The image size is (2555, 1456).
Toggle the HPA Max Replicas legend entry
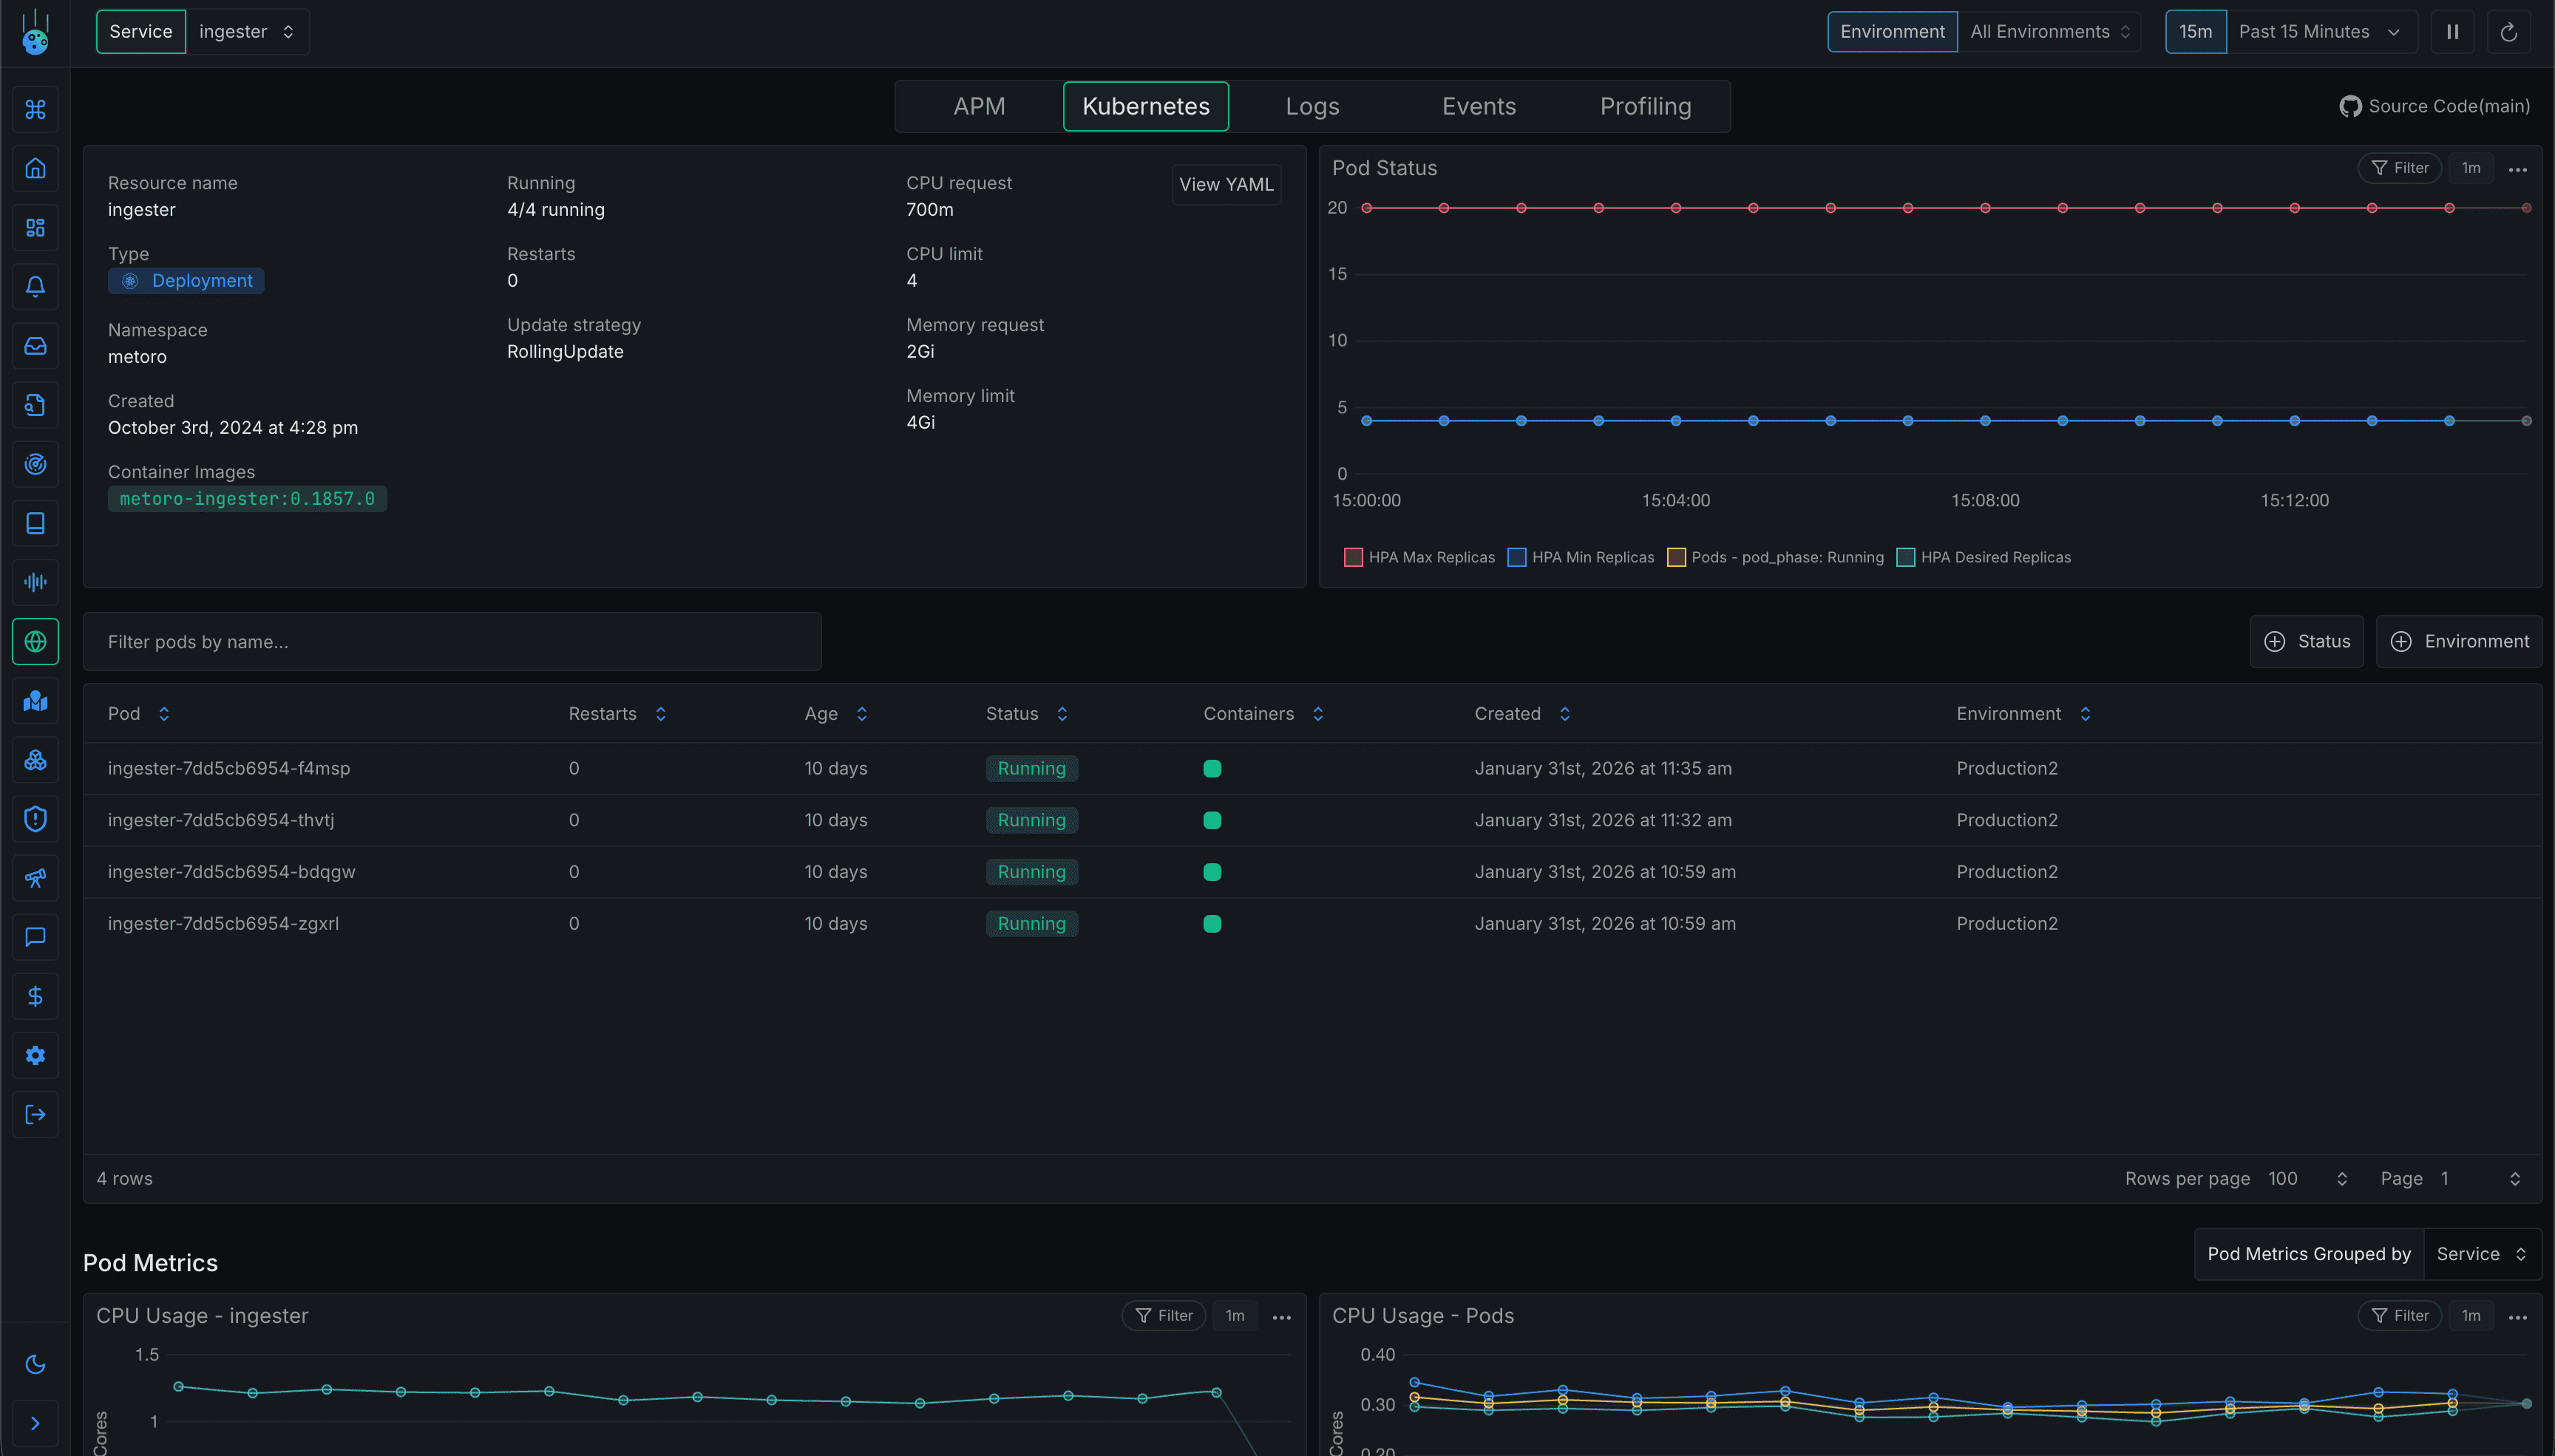pyautogui.click(x=1420, y=557)
